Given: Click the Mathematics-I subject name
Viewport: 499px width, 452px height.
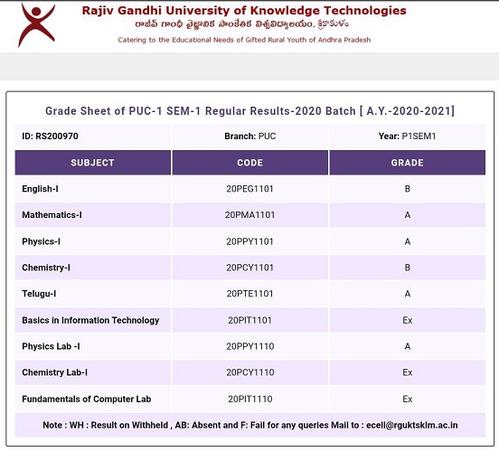Looking at the screenshot, I should click(x=52, y=215).
